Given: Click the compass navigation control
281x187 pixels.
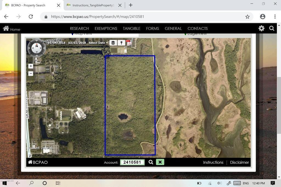Looking at the screenshot, I should tap(36, 48).
